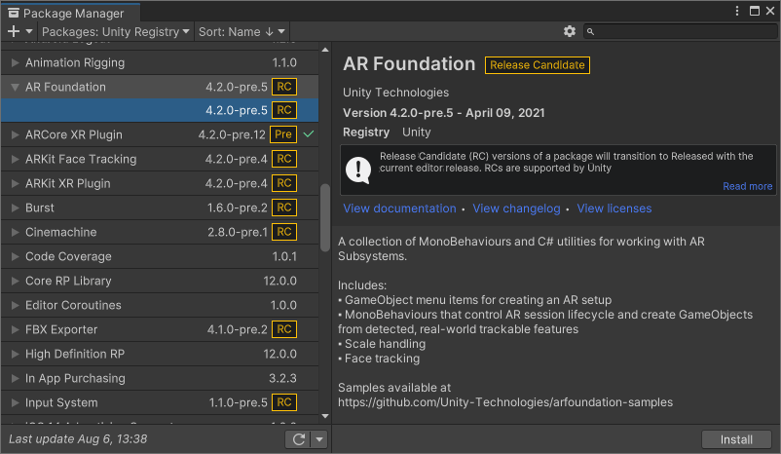Click the Release Candidate label badge
This screenshot has width=781, height=454.
point(538,65)
